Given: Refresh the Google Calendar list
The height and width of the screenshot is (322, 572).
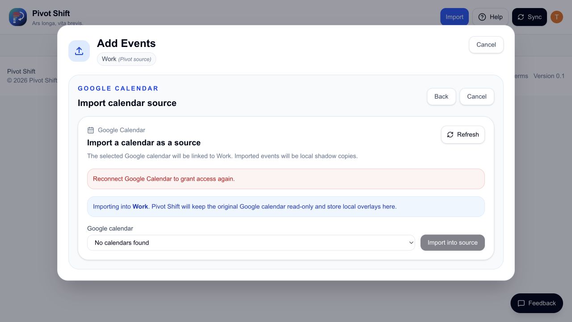Looking at the screenshot, I should tap(463, 135).
